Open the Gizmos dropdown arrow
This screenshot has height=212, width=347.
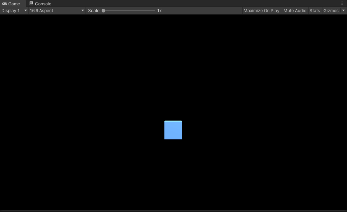pyautogui.click(x=343, y=11)
